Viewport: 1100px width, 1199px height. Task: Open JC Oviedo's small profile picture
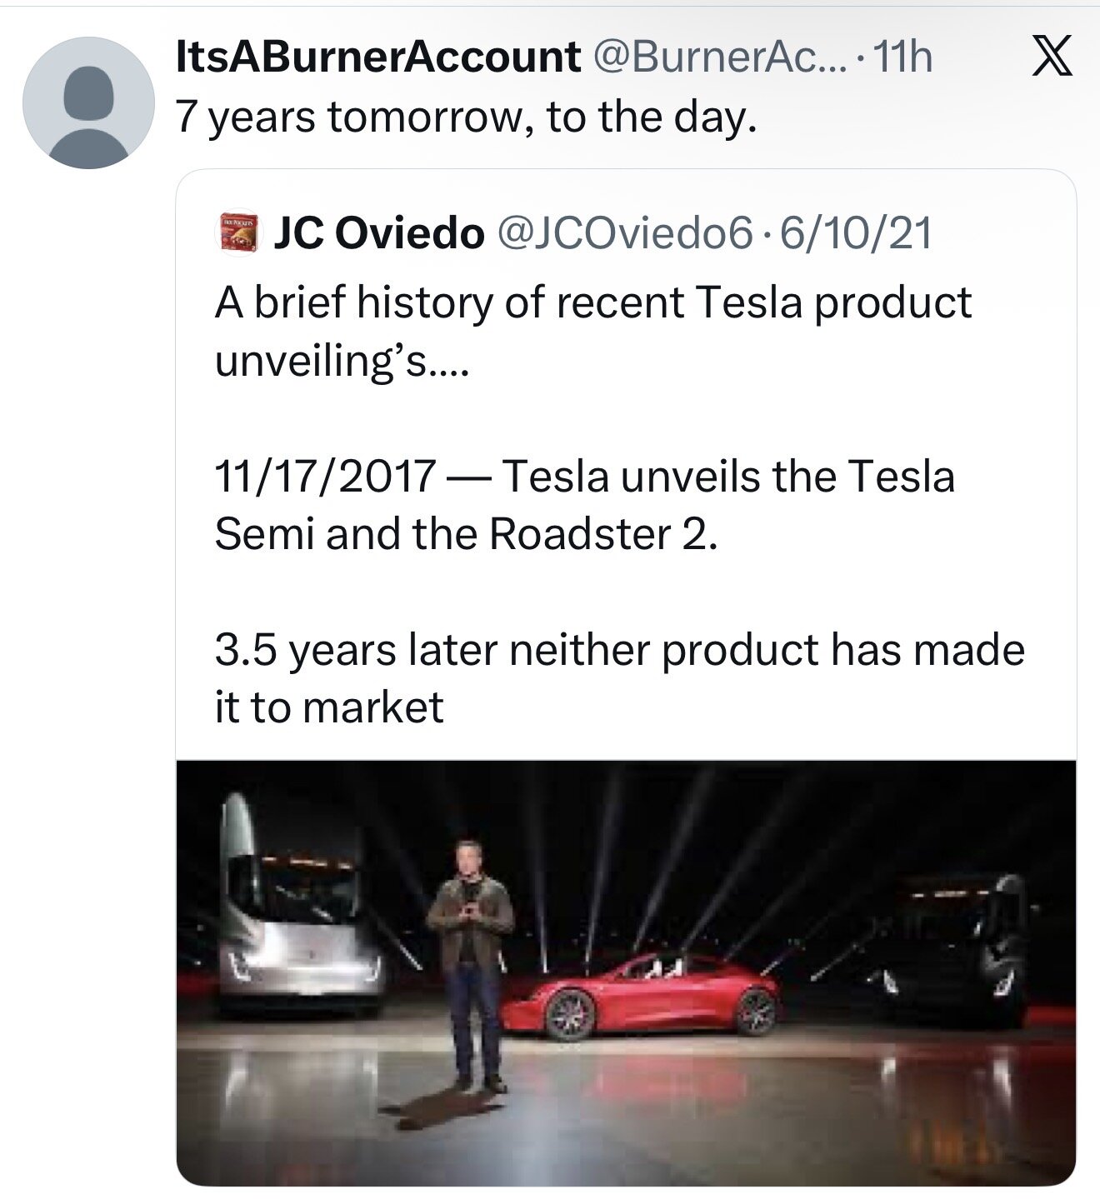[238, 231]
